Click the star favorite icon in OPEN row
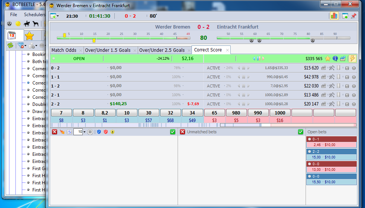 point(327,59)
